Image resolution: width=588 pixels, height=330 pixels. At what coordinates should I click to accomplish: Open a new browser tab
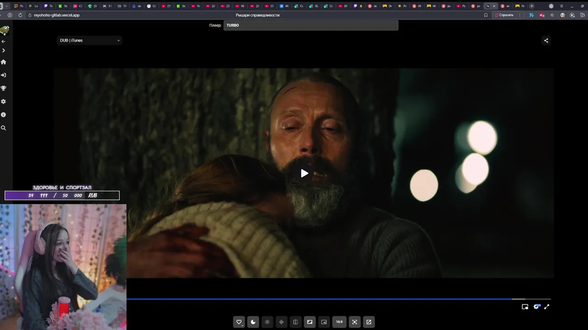pyautogui.click(x=531, y=6)
